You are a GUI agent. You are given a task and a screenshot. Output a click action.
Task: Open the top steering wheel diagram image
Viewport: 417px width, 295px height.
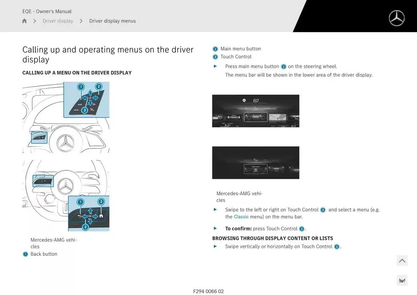click(66, 117)
